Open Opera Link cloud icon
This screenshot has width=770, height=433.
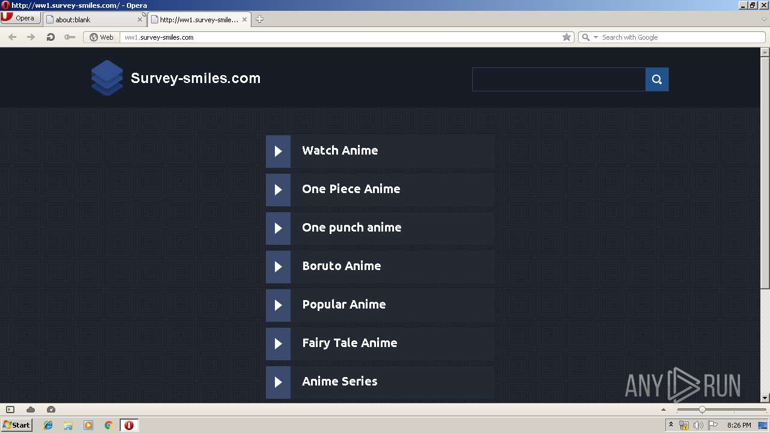coord(31,410)
